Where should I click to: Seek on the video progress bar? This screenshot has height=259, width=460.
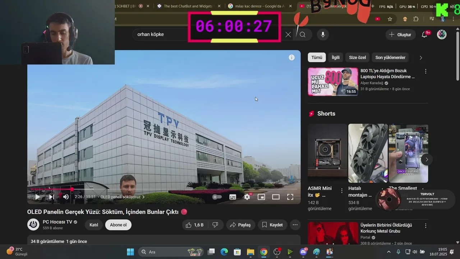click(164, 189)
